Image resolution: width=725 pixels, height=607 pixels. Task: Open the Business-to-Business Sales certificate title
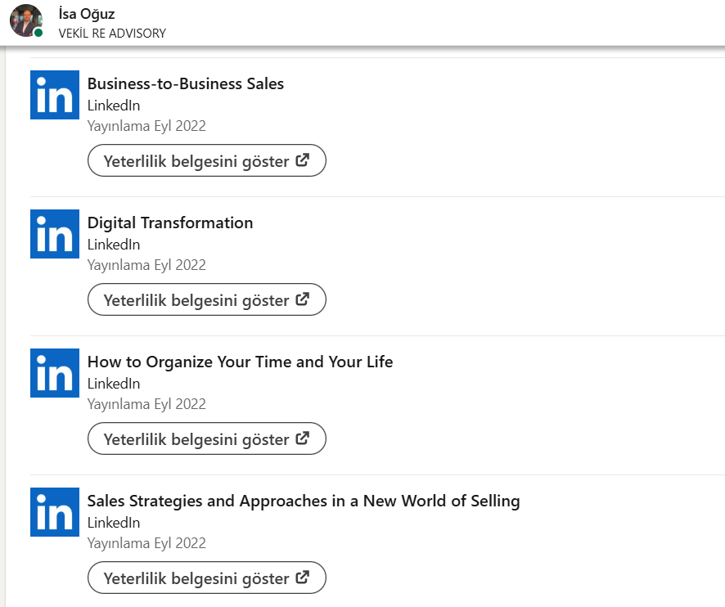186,83
